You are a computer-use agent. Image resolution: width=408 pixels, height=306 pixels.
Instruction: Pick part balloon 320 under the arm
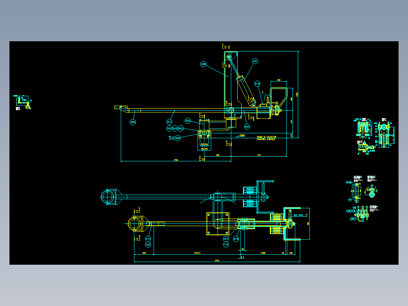coord(133,122)
